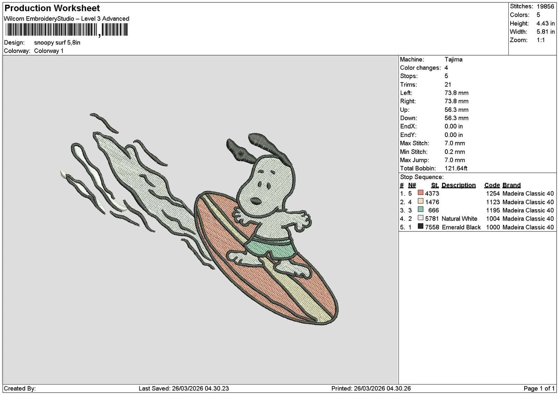Viewport: 559px width, 395px height.
Task: Click the Stitches value '19856'
Action: 545,7
